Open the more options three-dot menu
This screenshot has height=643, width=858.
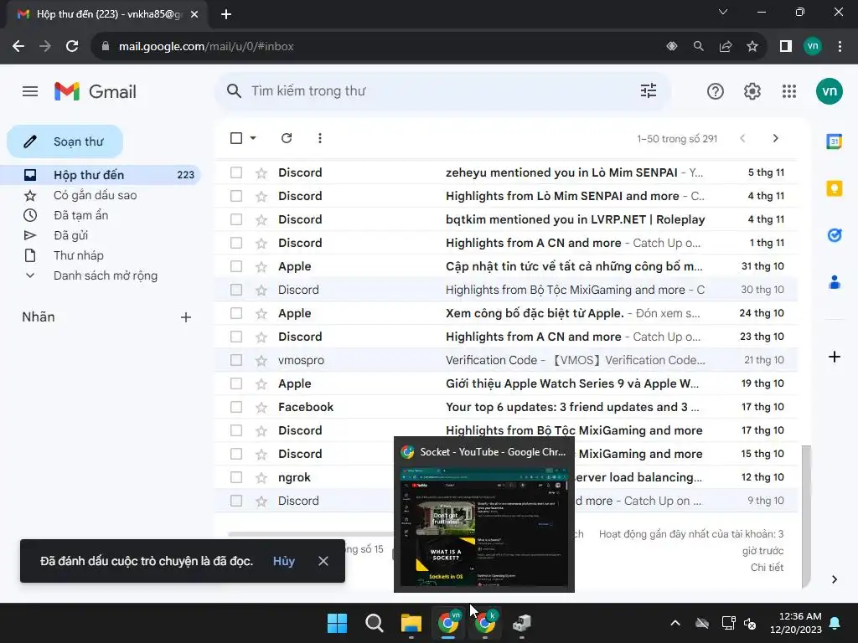point(320,138)
